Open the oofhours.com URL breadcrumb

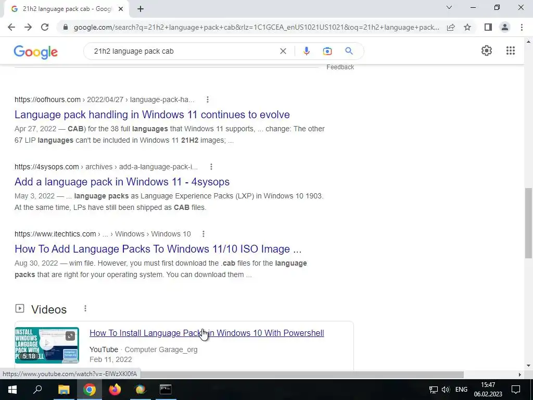(x=104, y=99)
